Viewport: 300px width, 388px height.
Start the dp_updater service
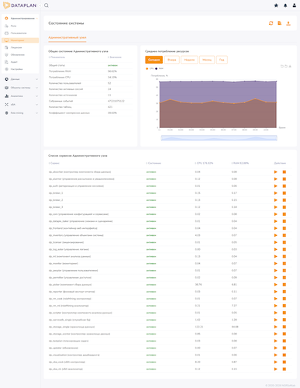276,348
